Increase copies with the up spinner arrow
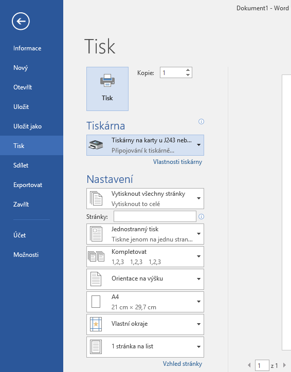Screen dimensions: 291x372 (x=188, y=70)
